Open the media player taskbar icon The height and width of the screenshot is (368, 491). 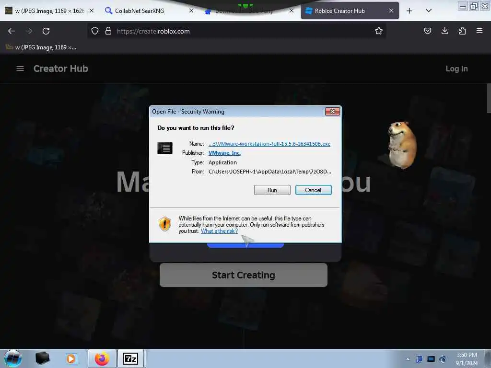pyautogui.click(x=71, y=358)
